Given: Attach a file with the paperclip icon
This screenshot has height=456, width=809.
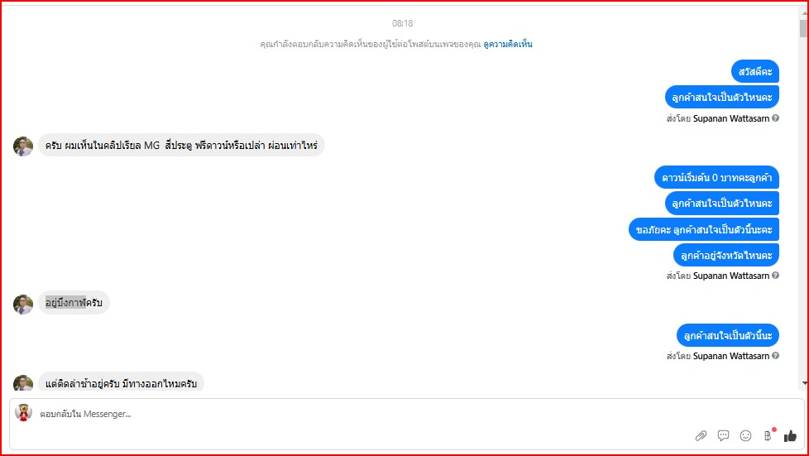Looking at the screenshot, I should 701,436.
